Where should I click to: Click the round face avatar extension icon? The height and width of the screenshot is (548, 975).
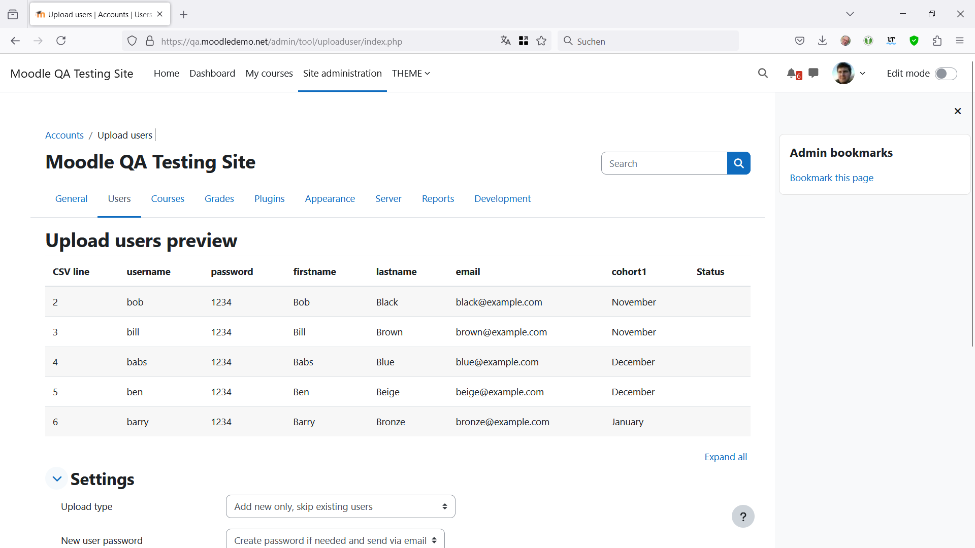tap(846, 41)
